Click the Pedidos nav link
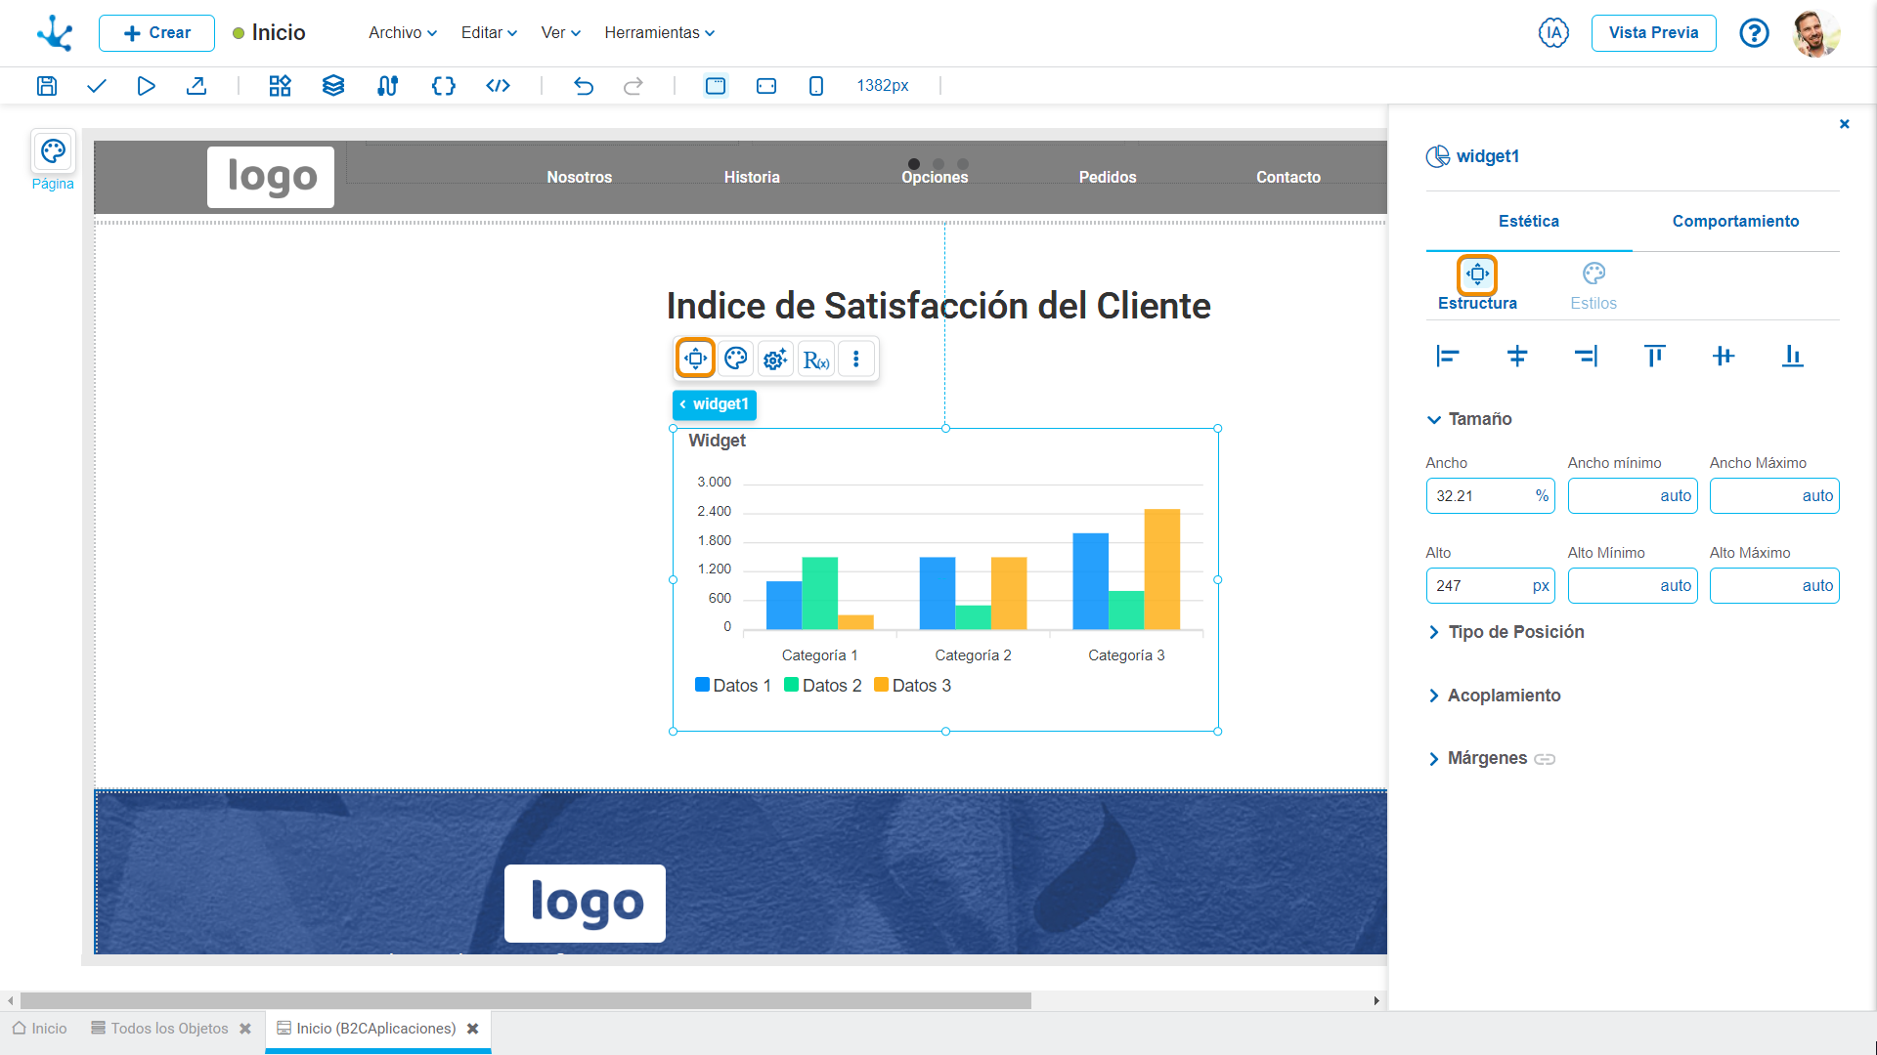Screen dimensions: 1877x1055 [x=1108, y=178]
